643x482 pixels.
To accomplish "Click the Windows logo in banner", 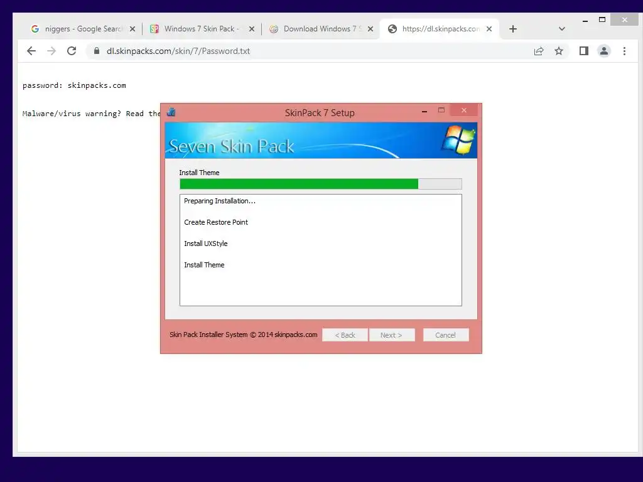I will click(458, 140).
